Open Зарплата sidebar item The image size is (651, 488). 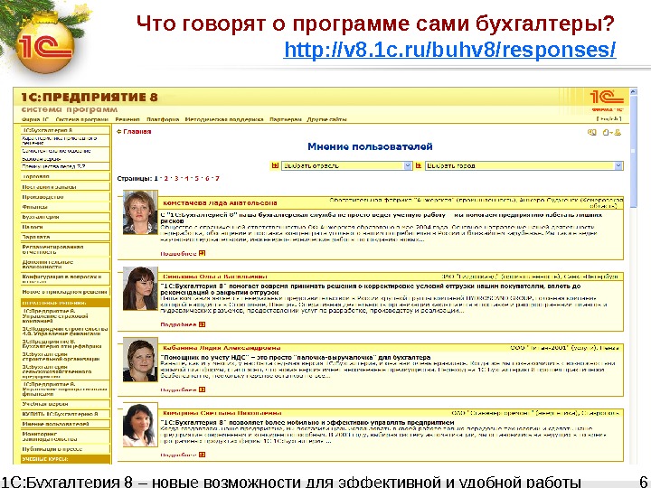(66, 237)
